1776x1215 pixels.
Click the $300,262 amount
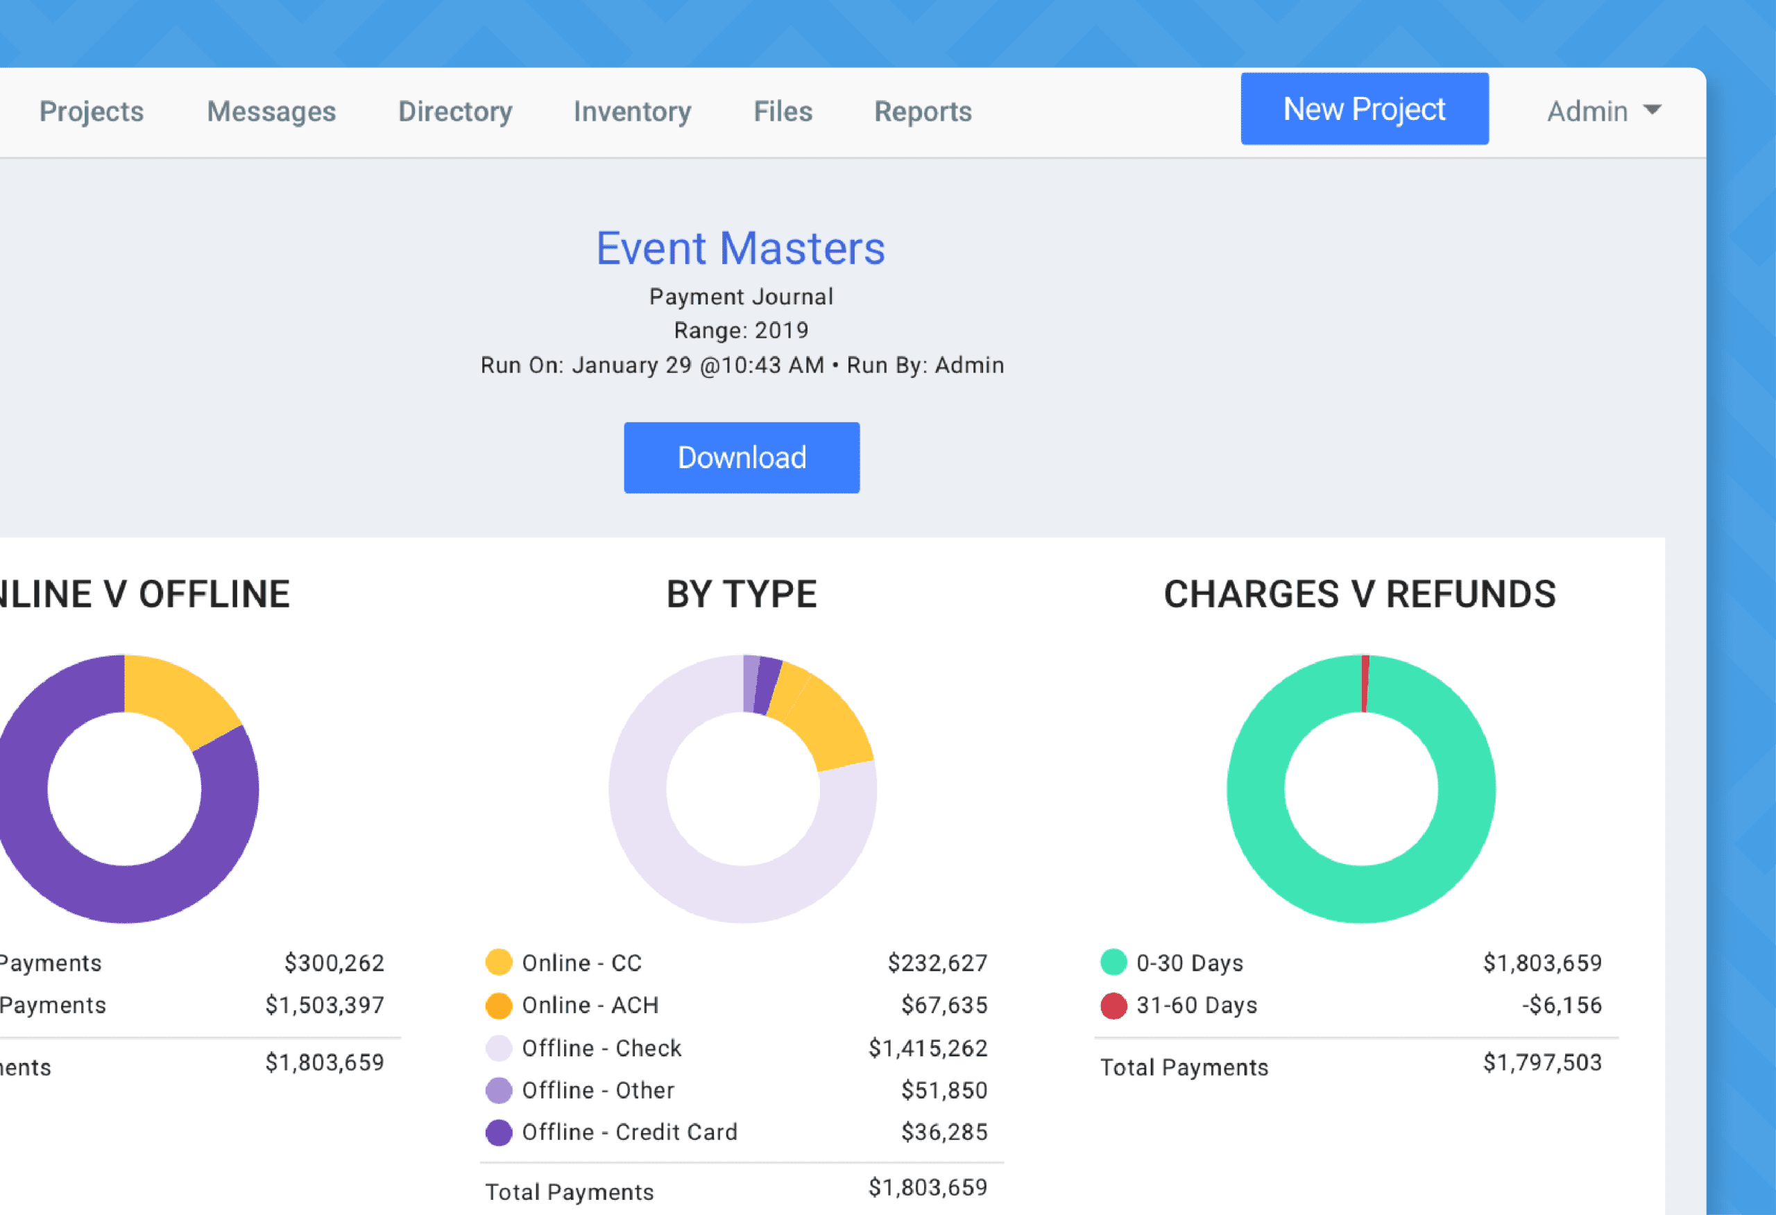click(334, 963)
